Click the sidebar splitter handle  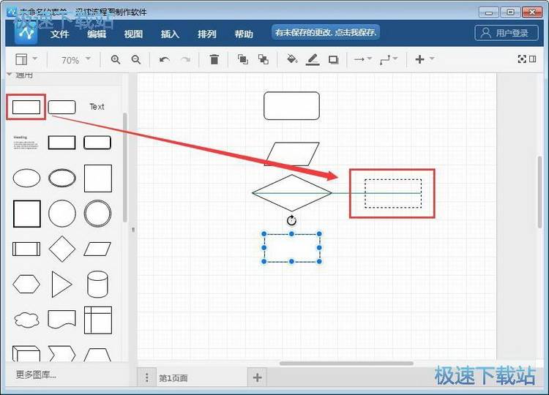click(x=132, y=230)
